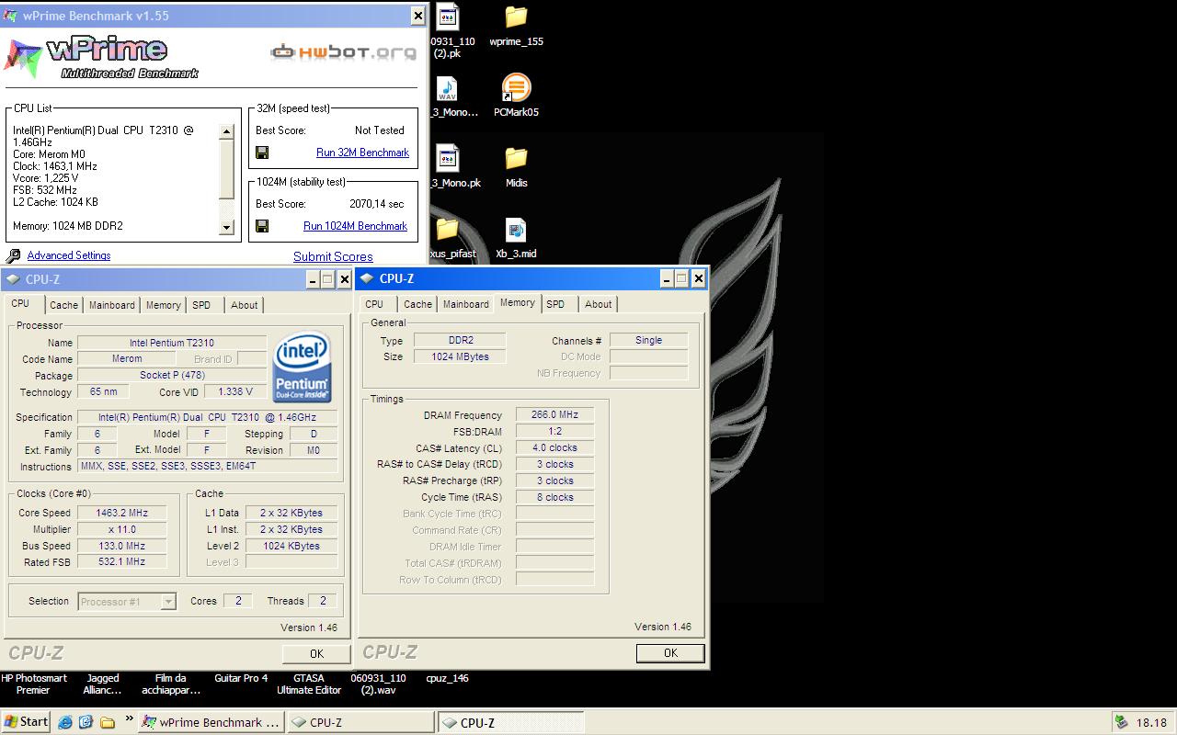Click the 1024M best score 2070,14 sec
This screenshot has height=735, width=1177.
[376, 204]
